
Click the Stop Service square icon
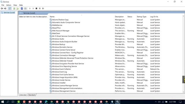pyautogui.click(x=36, y=8)
